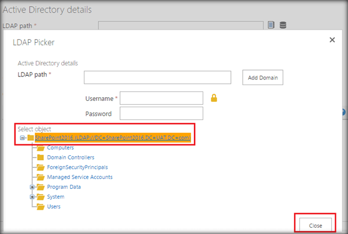Expand the Program Data node
The width and height of the screenshot is (348, 234).
[32, 187]
